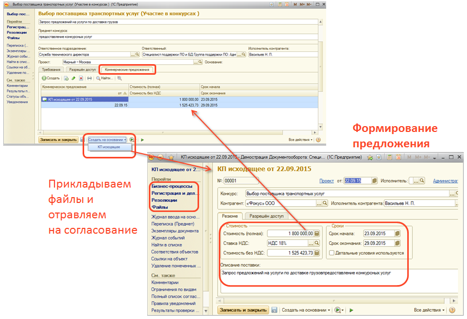Switch to Коммерческие предложения tab
This screenshot has height=319, width=467.
click(128, 69)
